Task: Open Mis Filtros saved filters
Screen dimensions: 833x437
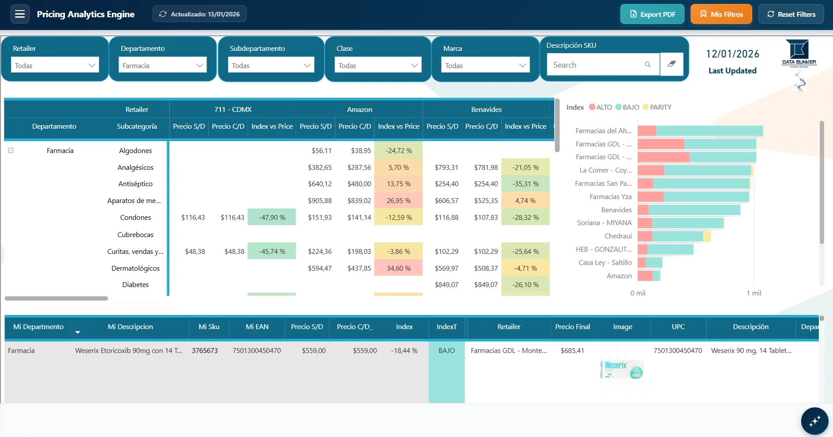Action: [721, 14]
